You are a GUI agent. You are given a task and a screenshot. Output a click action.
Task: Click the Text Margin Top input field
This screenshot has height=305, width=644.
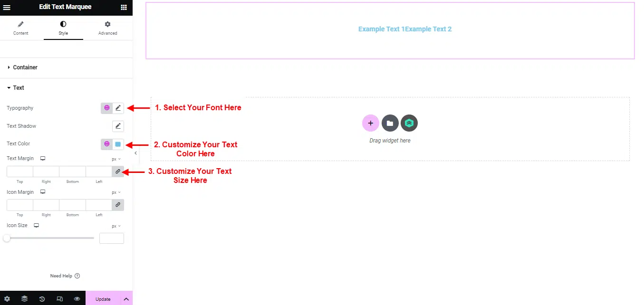pos(20,172)
